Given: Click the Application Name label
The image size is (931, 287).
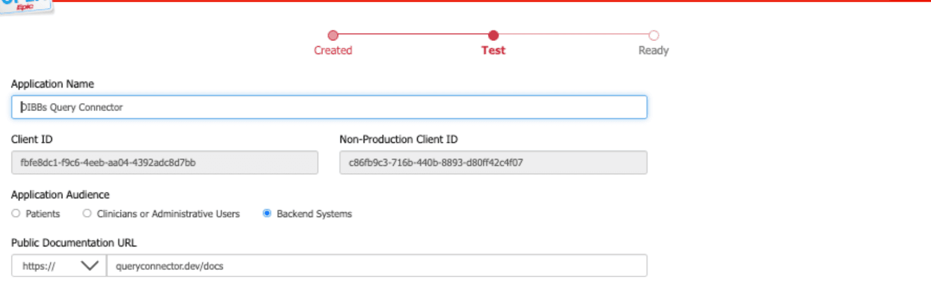Looking at the screenshot, I should (53, 84).
